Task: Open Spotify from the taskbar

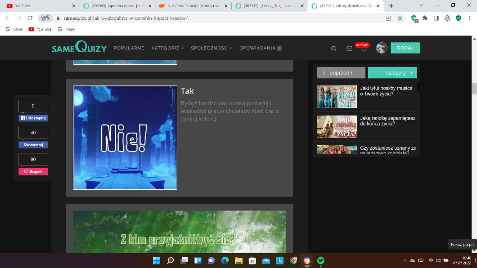Action: pyautogui.click(x=321, y=260)
